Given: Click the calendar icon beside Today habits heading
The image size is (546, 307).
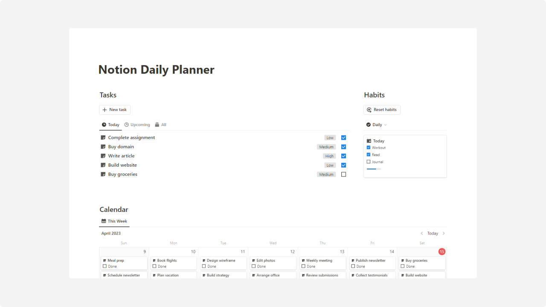Looking at the screenshot, I should tap(369, 141).
